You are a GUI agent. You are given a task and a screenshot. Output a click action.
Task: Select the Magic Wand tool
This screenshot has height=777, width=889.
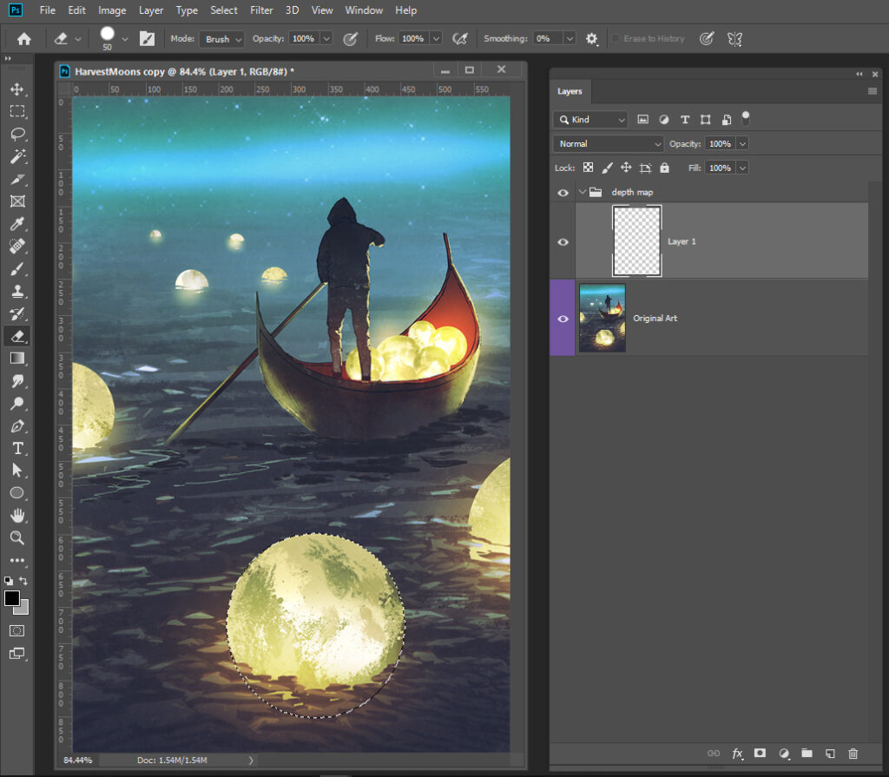click(16, 157)
